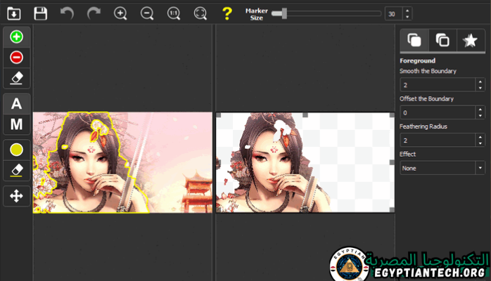Viewport: 491px width, 281px height.
Task: Toggle the Auto mode A button
Action: pos(17,104)
